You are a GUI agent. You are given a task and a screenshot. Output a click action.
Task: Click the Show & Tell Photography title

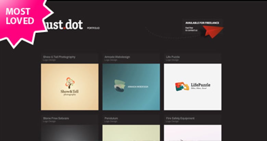point(59,57)
